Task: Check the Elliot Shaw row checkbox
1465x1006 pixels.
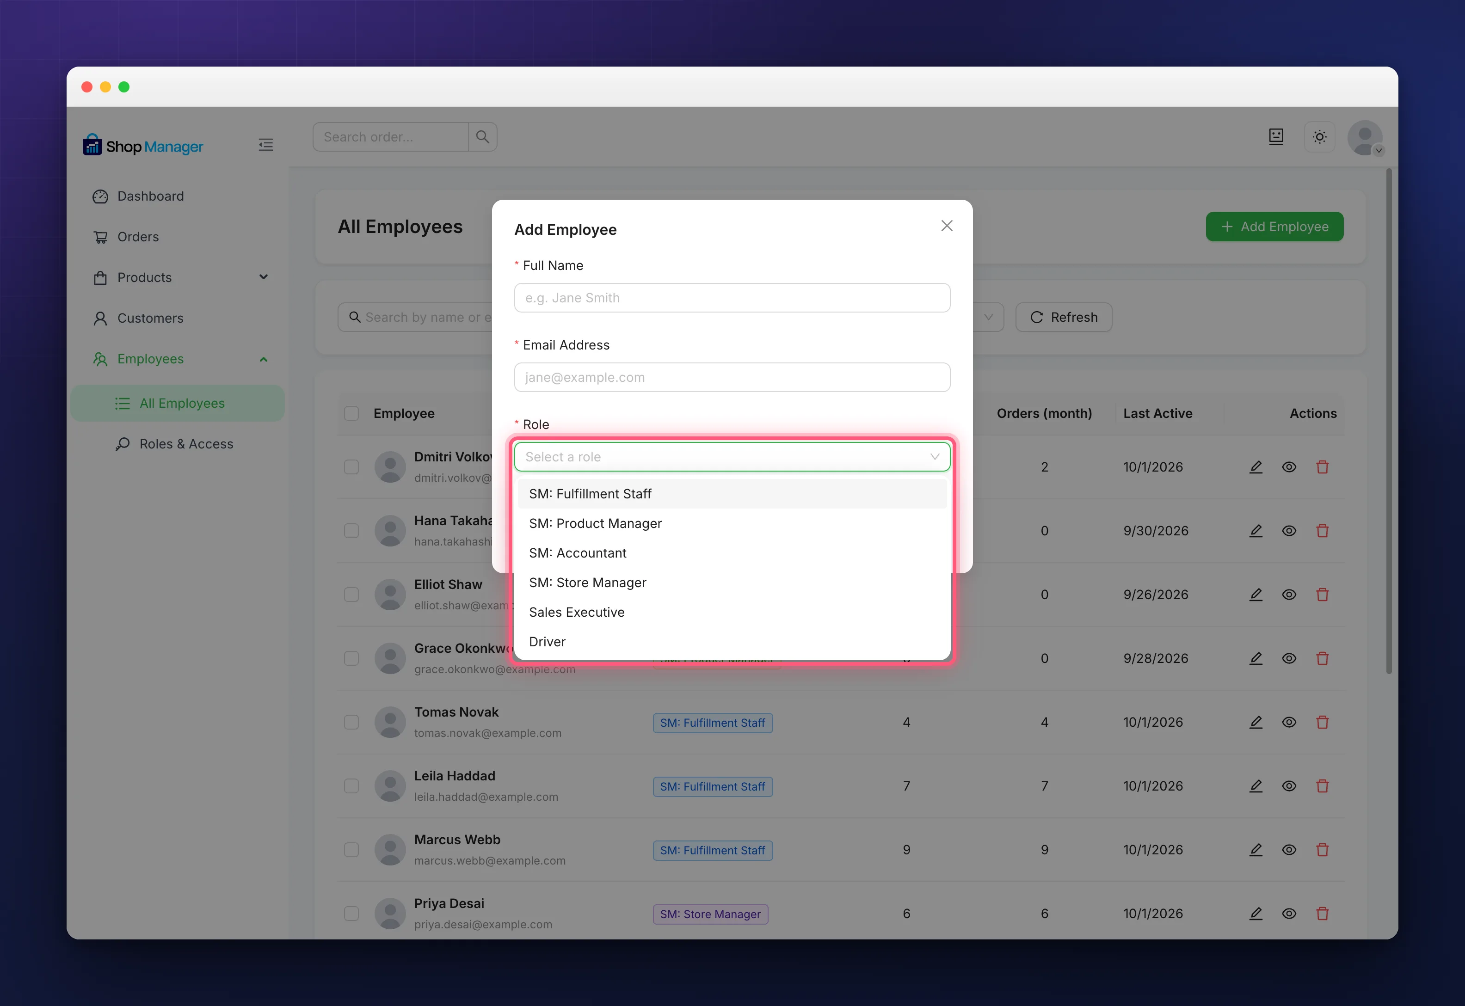Action: pos(351,595)
